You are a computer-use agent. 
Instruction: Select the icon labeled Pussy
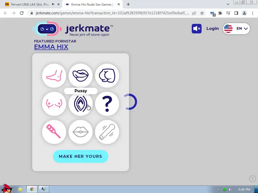pos(81,104)
